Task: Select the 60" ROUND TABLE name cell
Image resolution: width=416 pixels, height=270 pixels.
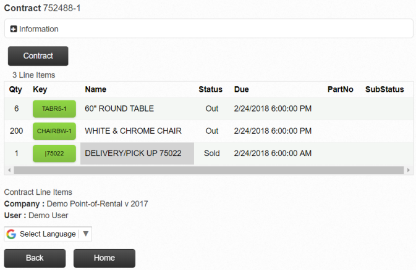Action: pos(119,109)
